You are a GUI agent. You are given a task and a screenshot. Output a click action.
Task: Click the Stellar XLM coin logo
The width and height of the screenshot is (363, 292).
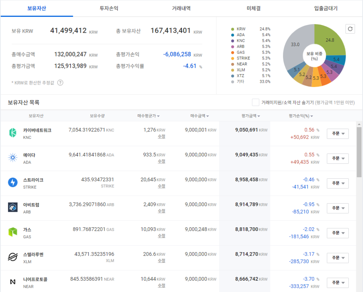[13, 257]
